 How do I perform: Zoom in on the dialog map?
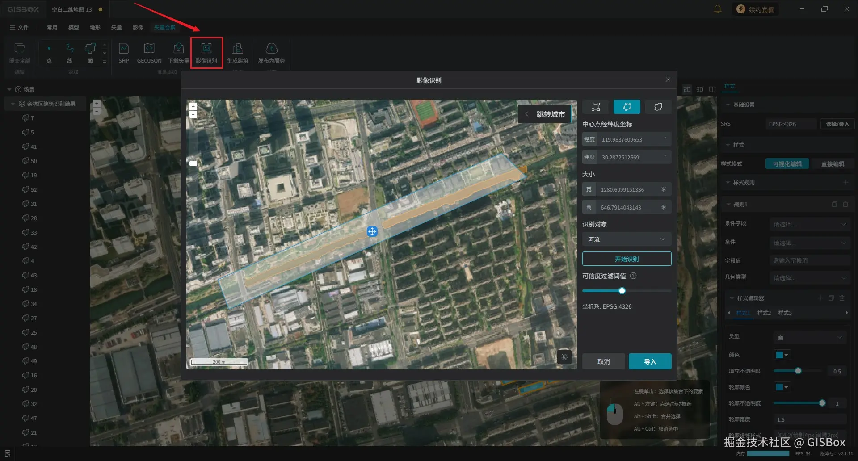point(193,107)
